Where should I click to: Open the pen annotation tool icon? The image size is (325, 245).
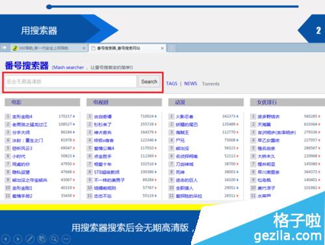click(30, 239)
